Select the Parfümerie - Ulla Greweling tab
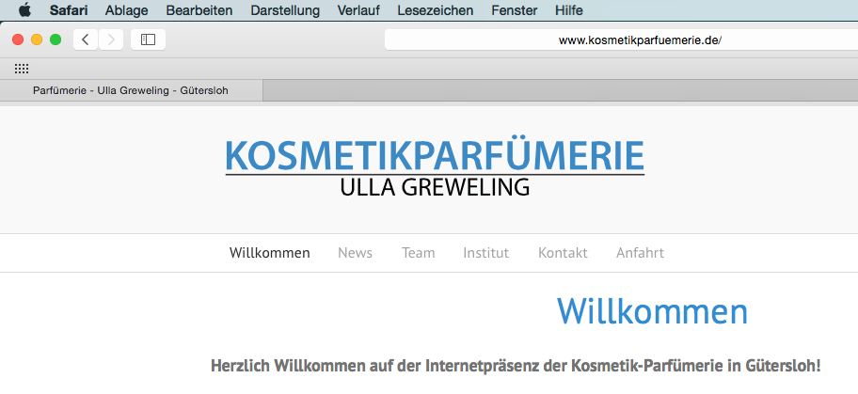This screenshot has height=394, width=858. pyautogui.click(x=131, y=90)
